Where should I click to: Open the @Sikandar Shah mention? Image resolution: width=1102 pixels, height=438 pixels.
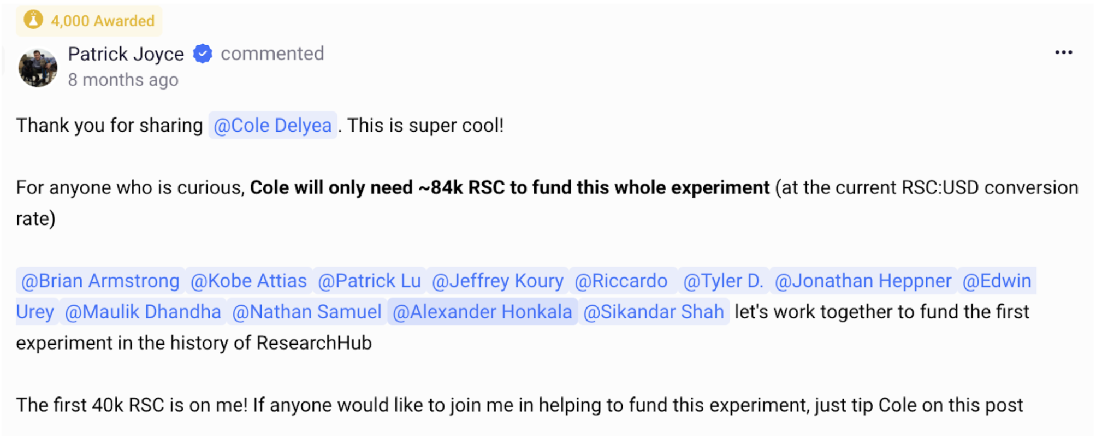coord(654,312)
